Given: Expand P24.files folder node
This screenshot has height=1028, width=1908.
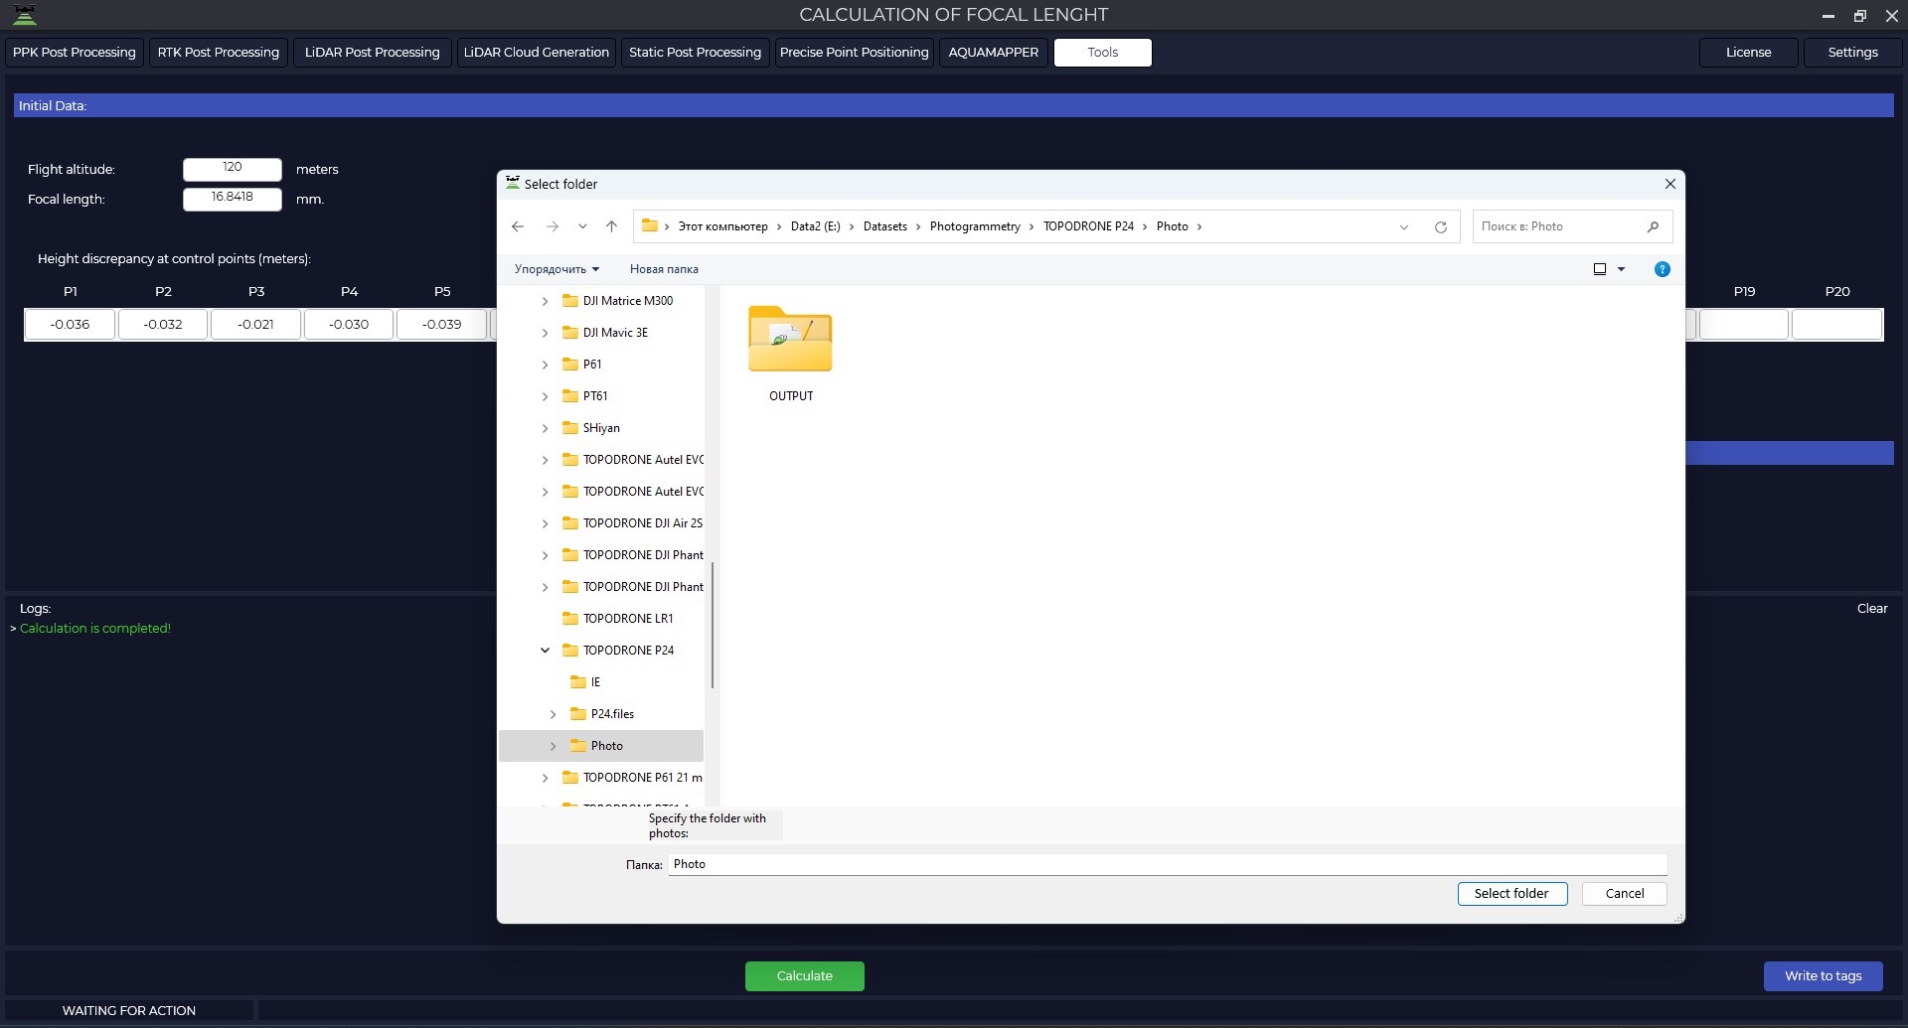Looking at the screenshot, I should click(x=553, y=714).
